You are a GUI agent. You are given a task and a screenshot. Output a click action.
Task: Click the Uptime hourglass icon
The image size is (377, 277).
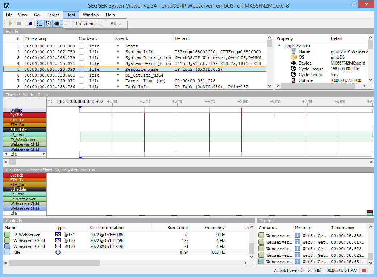[294, 80]
